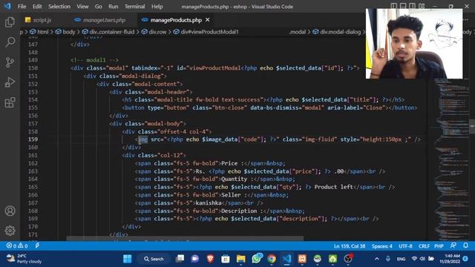Expand div.modal-dialog breadcrumb
The width and height of the screenshot is (475, 267).
click(x=336, y=32)
